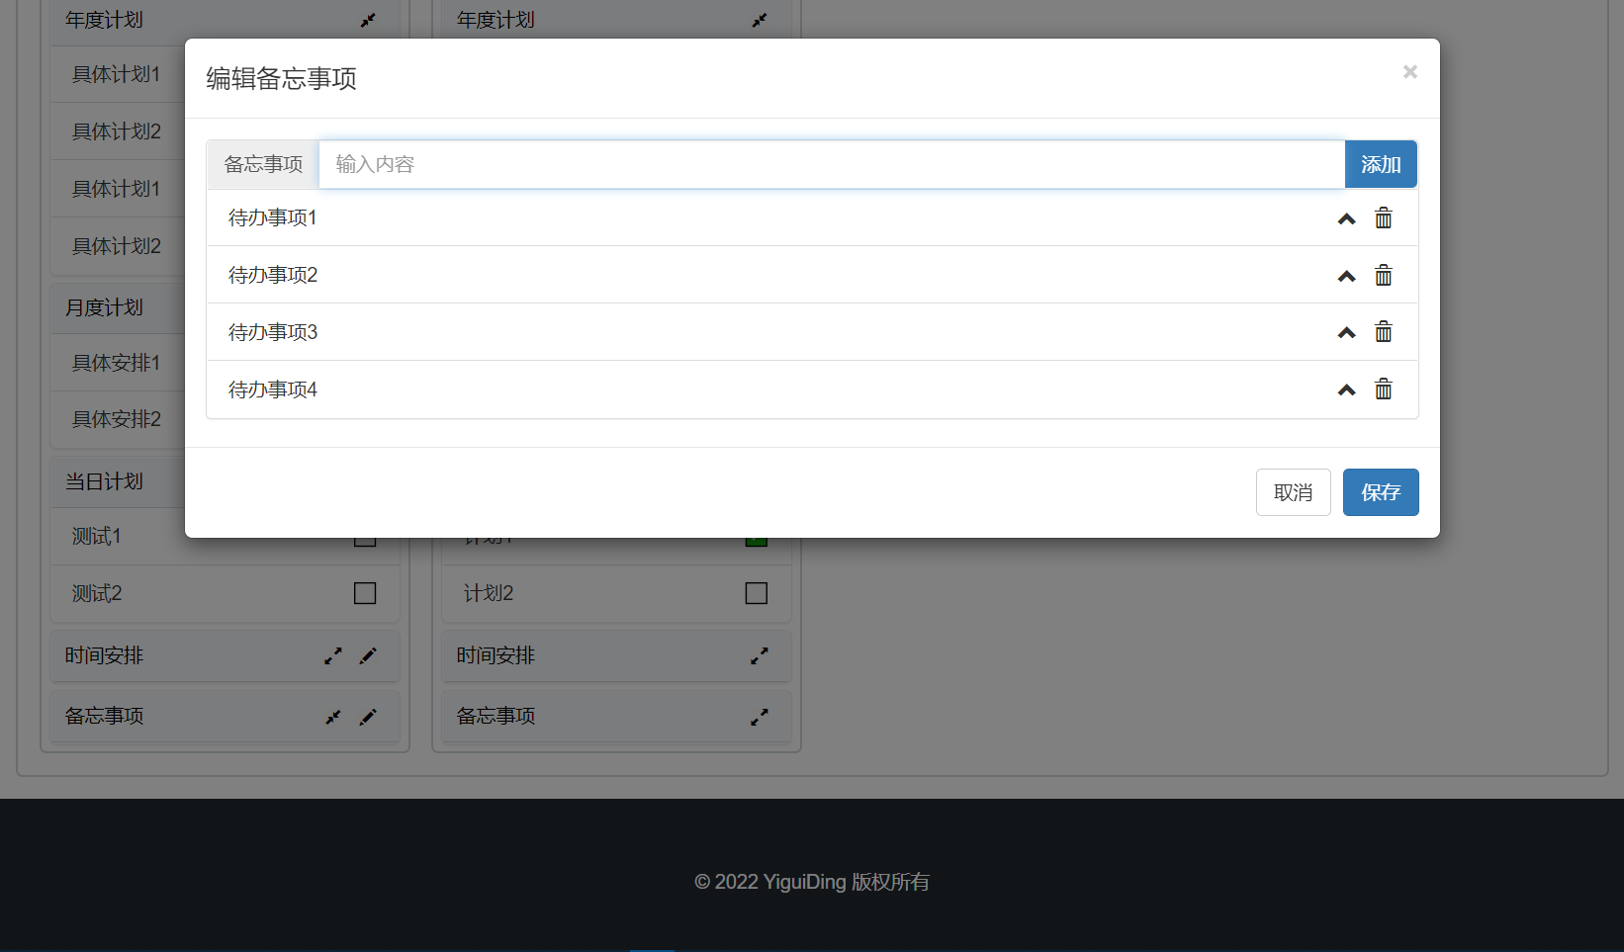1624x952 pixels.
Task: Expand the 时间安排 section that has a pencil icon
Action: [x=333, y=656]
